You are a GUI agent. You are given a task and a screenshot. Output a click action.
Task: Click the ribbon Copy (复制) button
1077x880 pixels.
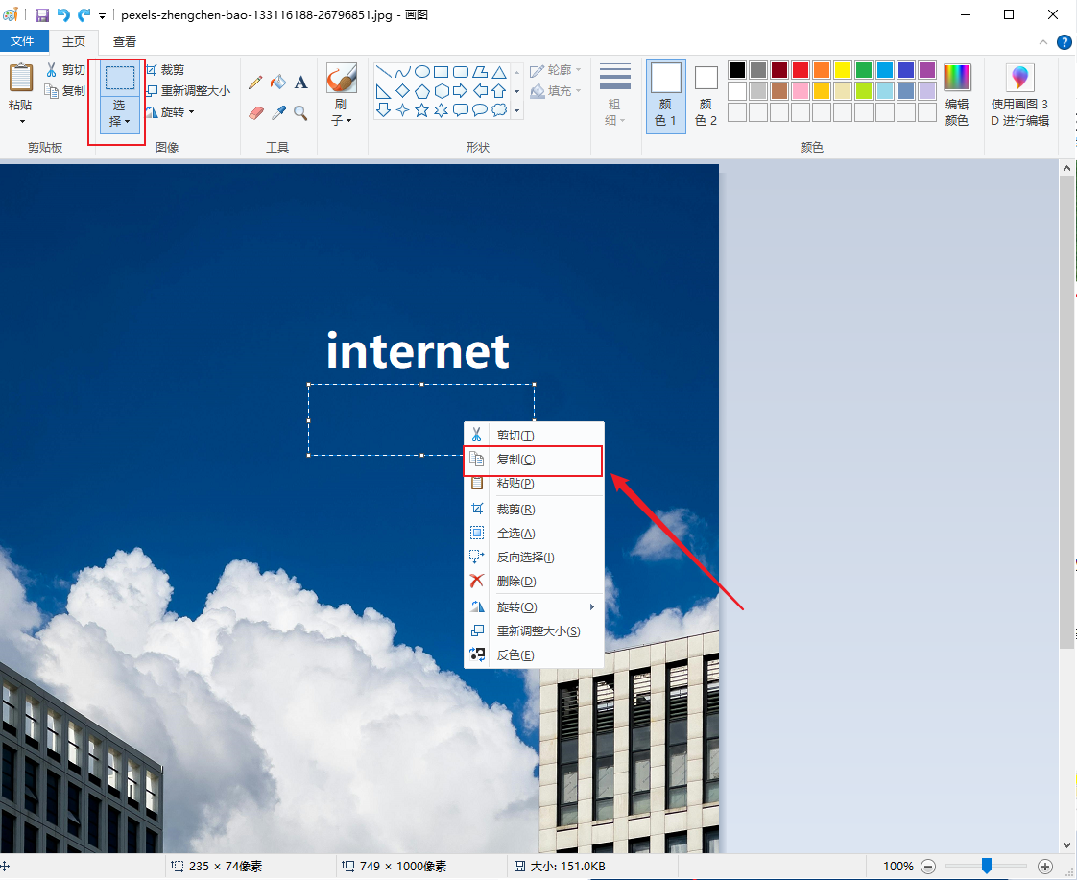[65, 90]
